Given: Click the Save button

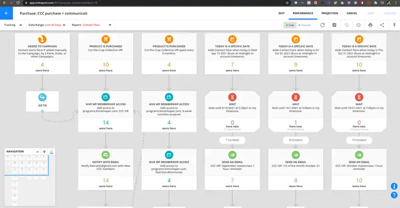Looking at the screenshot, I should (371, 13).
